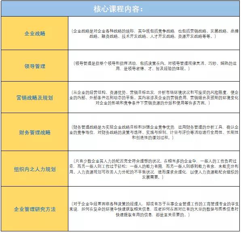Click the 企业管理研究方法 description paragraph
This screenshot has height=233, width=241.
click(x=154, y=209)
